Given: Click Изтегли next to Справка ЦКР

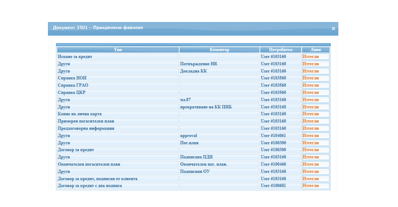Looking at the screenshot, I should click(x=310, y=93).
